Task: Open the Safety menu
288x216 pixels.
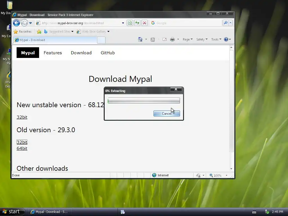Action: click(202, 39)
